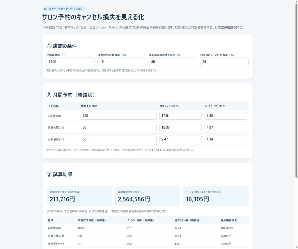Click the annual loss value 2,564,586円
Screen dimensions: 298x249
pyautogui.click(x=134, y=199)
